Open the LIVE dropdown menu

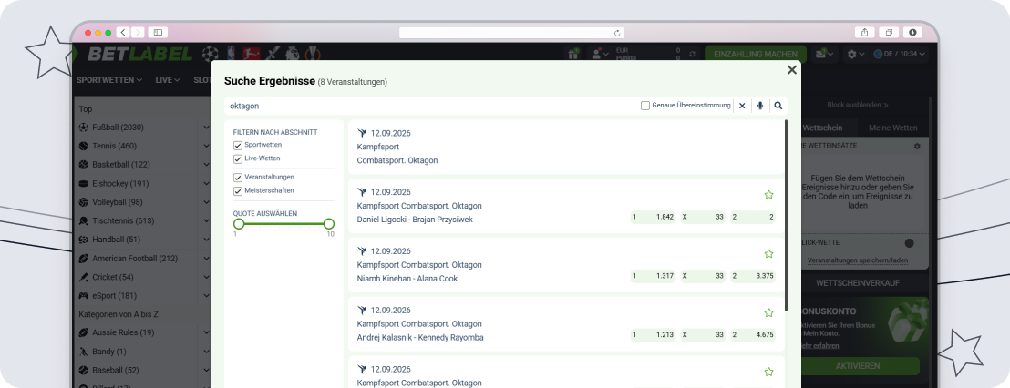click(168, 80)
